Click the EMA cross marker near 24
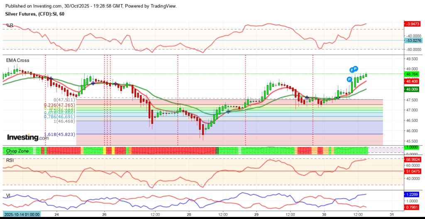425x219 pixels. [50, 79]
